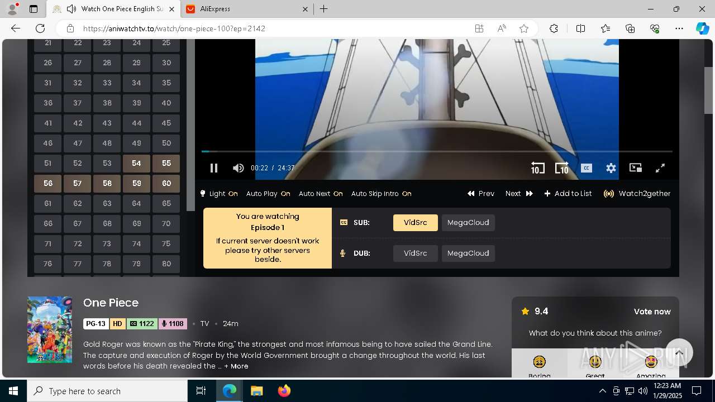Refresh the current page

click(40, 28)
